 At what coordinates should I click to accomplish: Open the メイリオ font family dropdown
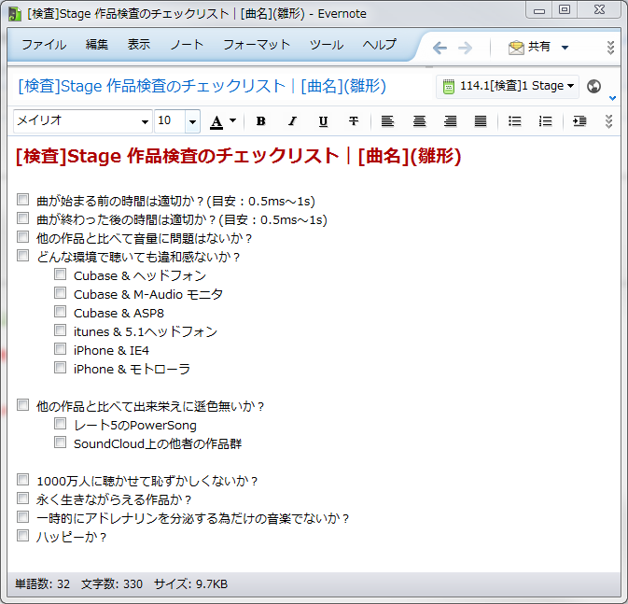tap(145, 121)
